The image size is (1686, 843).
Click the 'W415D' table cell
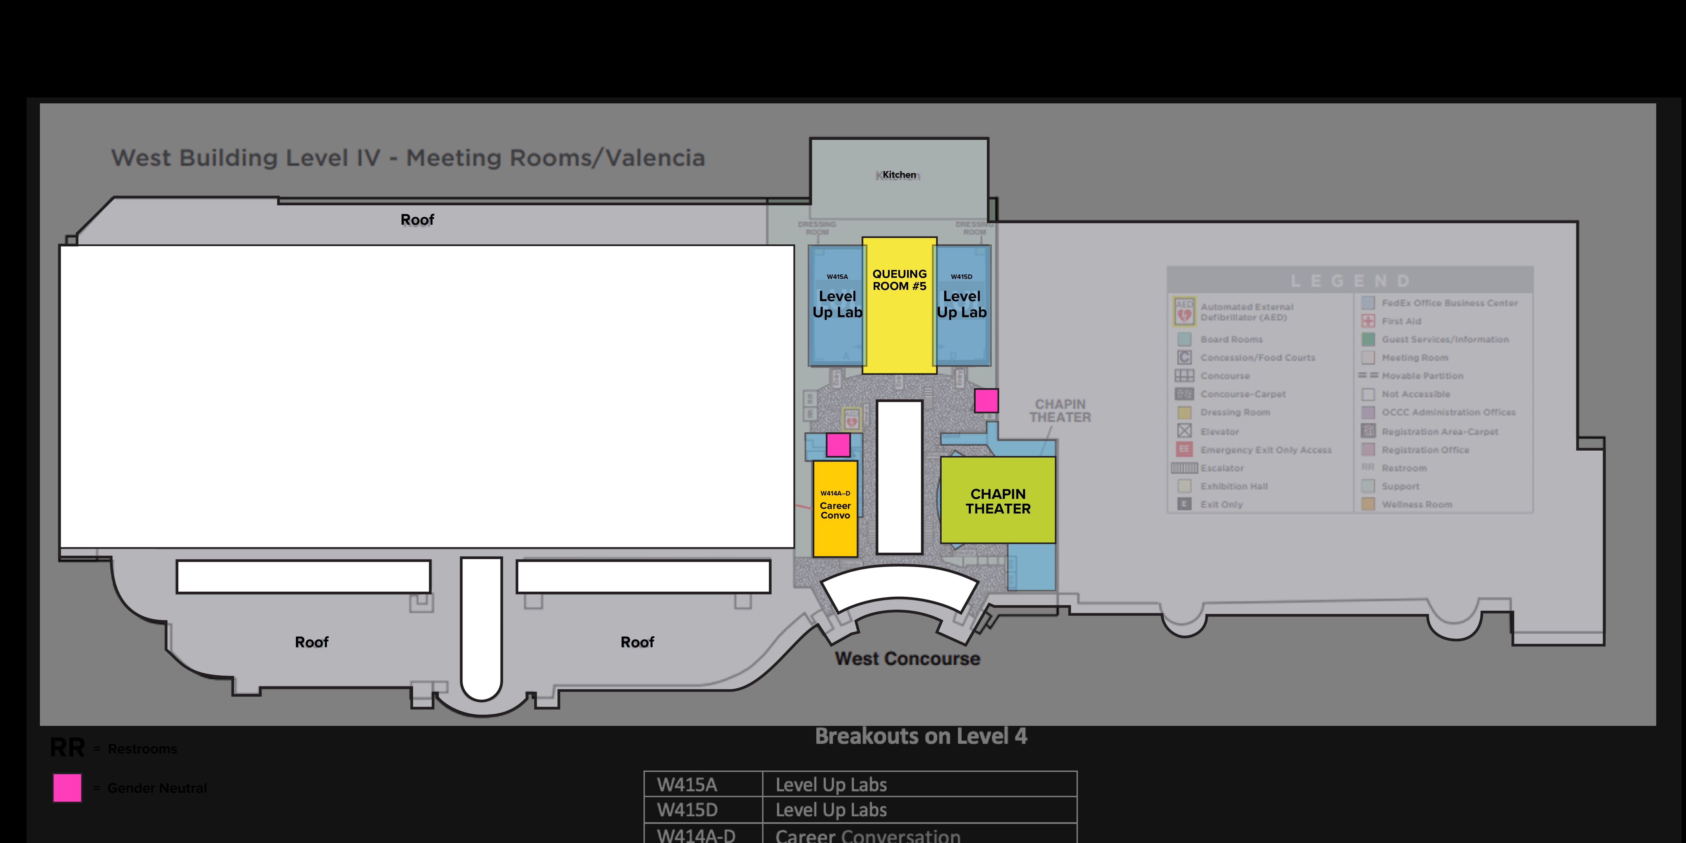[x=704, y=810]
